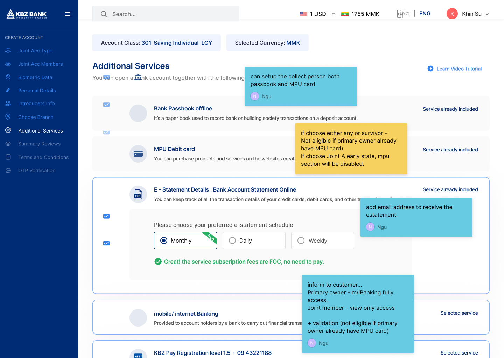The image size is (504, 358).
Task: Click the Learn Video Tutorial play icon
Action: tap(430, 69)
